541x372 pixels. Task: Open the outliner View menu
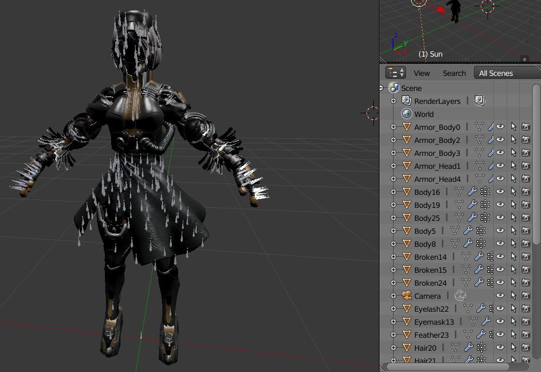422,73
